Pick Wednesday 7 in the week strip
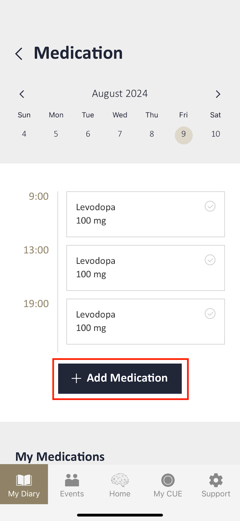This screenshot has height=521, width=240. tap(120, 134)
